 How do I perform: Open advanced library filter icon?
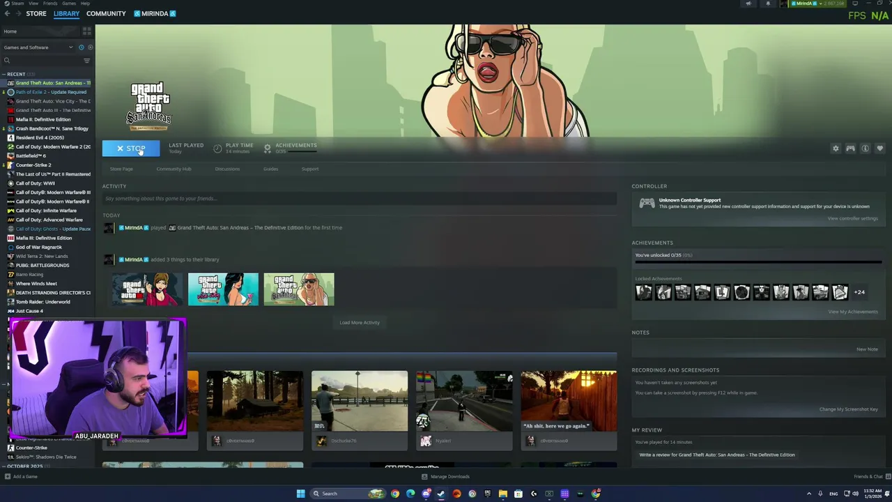(87, 61)
